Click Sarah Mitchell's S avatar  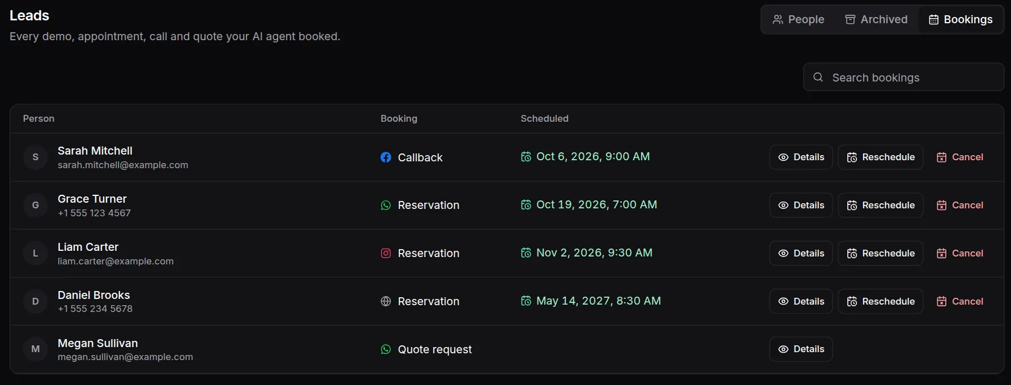point(36,157)
